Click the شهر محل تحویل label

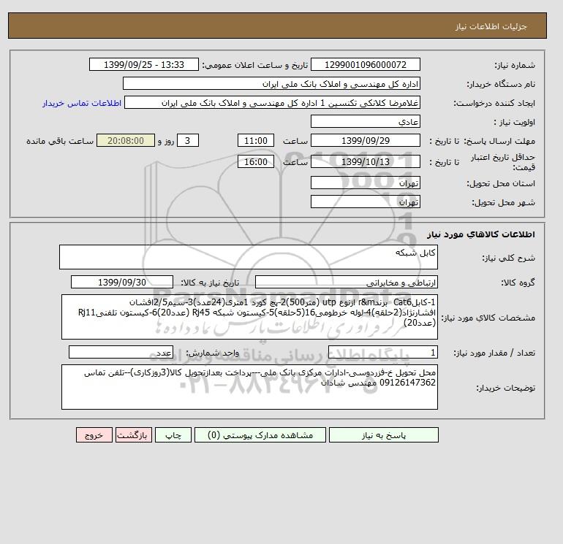pos(503,202)
